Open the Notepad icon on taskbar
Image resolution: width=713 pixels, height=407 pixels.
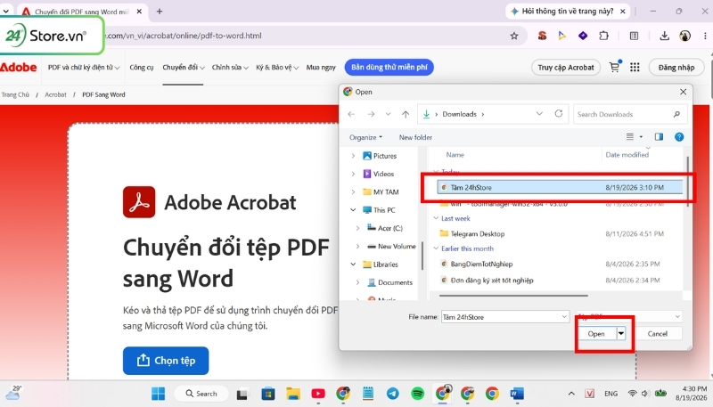click(368, 394)
